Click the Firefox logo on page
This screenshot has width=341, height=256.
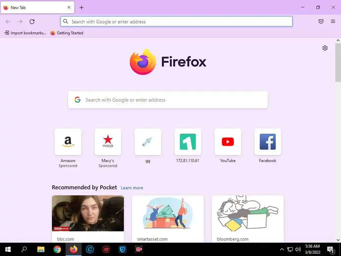tap(168, 62)
